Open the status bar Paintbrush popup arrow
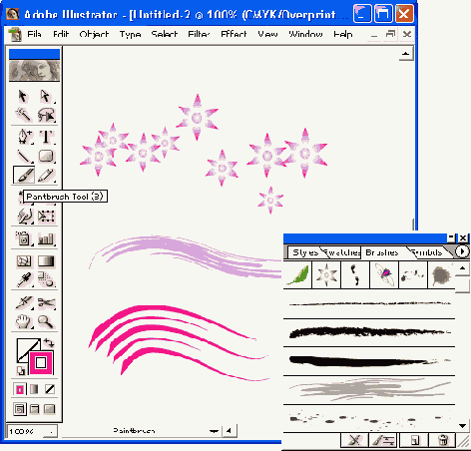 (x=214, y=431)
